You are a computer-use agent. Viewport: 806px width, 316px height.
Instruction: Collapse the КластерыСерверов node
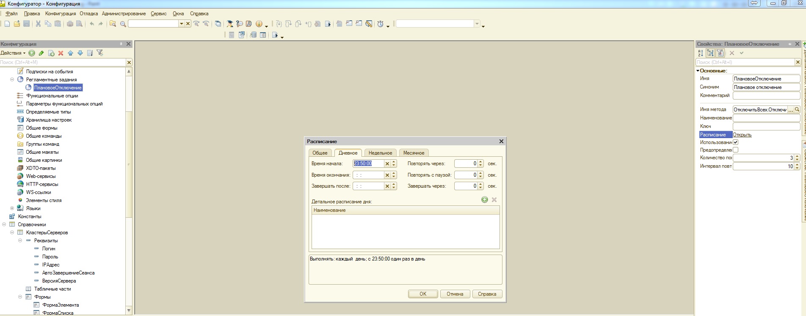(12, 232)
